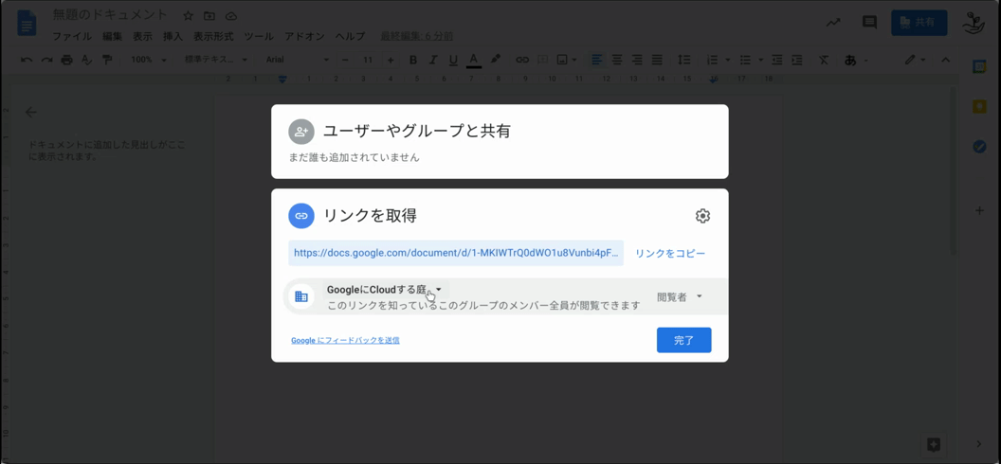
Task: Click the redo icon
Action: point(46,60)
